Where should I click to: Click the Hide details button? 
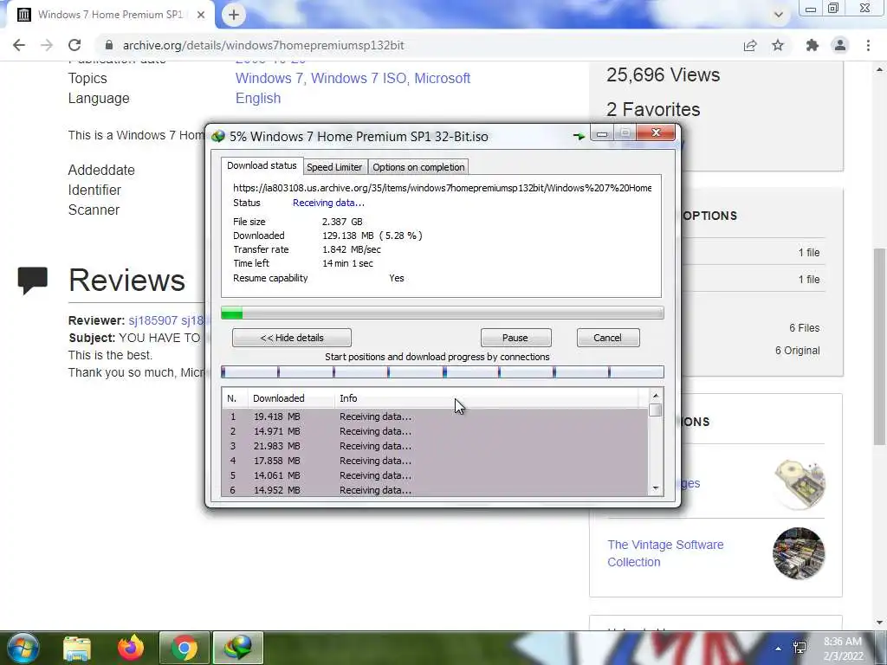coord(292,338)
